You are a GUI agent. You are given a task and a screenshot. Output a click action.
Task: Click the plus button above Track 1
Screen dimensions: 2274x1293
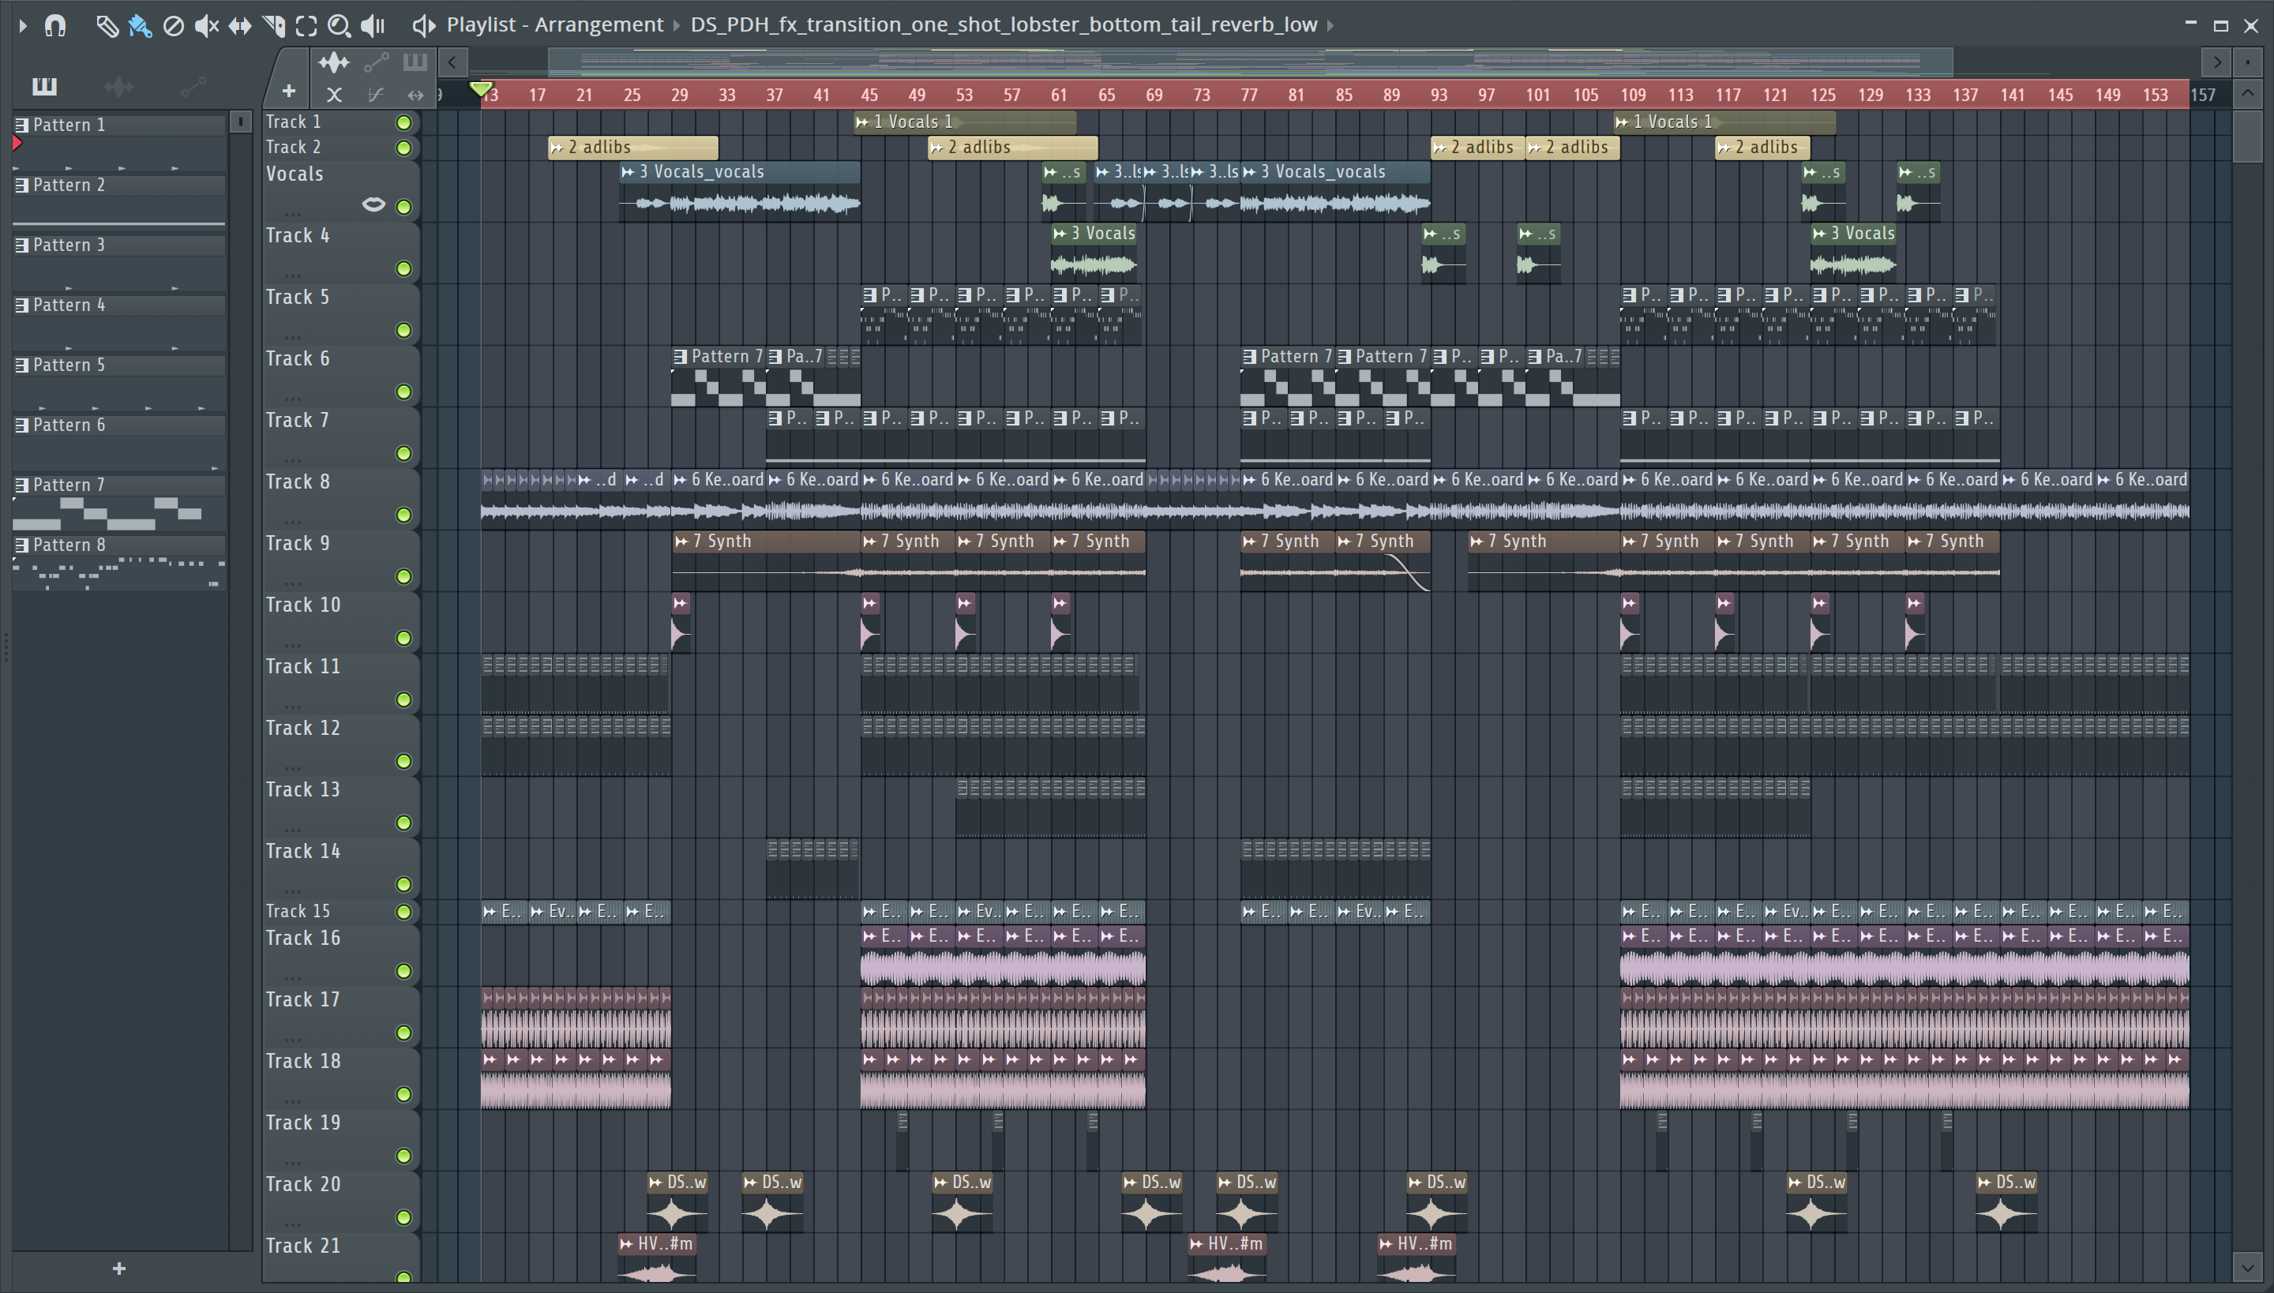[289, 91]
